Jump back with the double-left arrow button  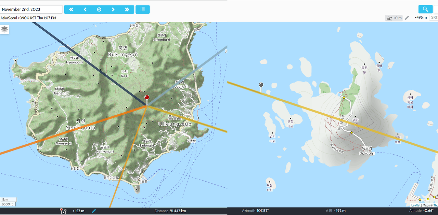pos(71,10)
